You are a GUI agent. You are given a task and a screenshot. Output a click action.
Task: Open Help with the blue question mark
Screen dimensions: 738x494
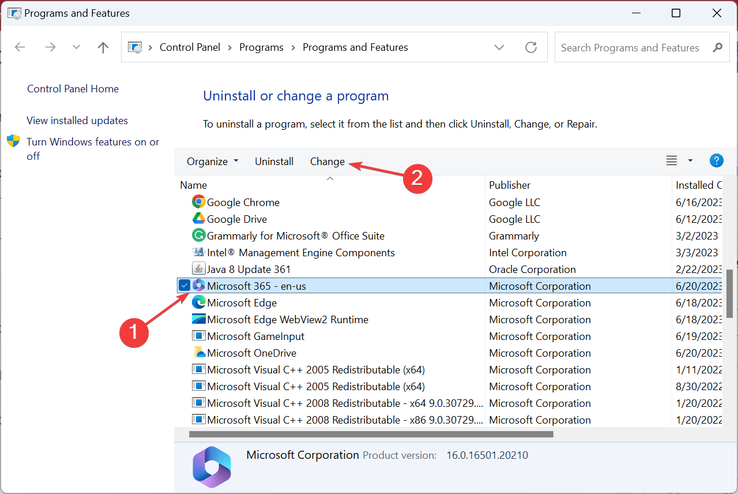click(716, 161)
